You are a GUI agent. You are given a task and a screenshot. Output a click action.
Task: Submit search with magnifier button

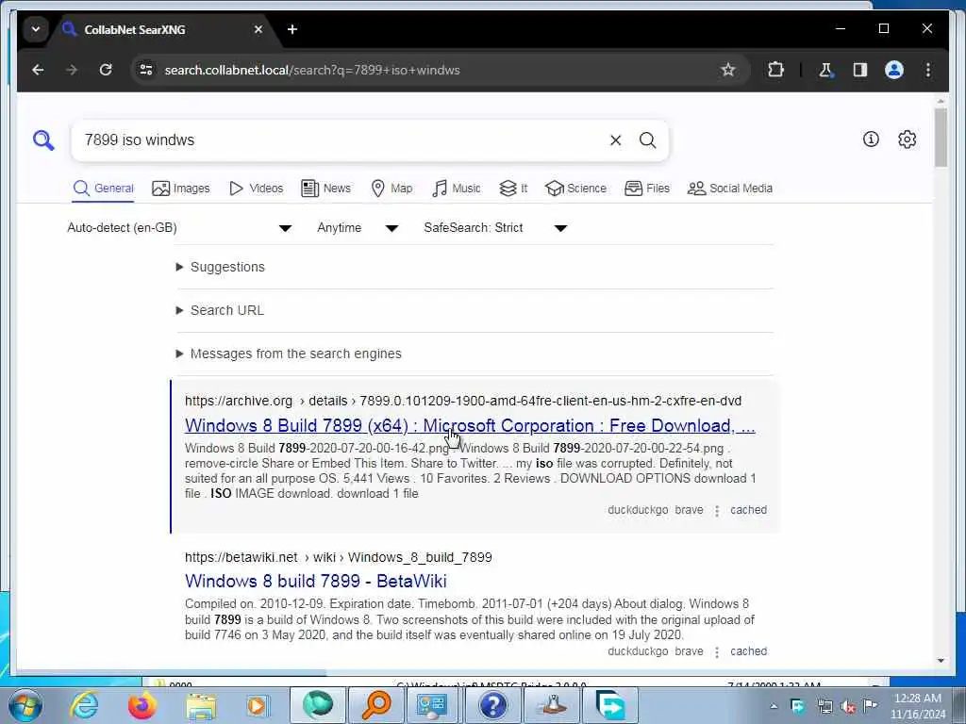click(647, 140)
